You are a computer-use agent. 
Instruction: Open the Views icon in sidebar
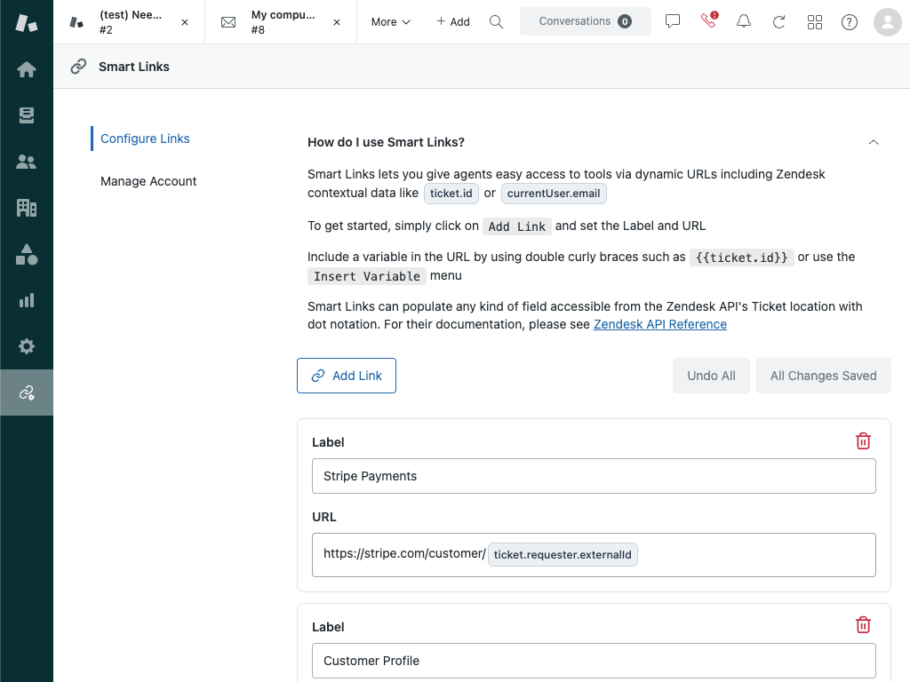pyautogui.click(x=27, y=115)
